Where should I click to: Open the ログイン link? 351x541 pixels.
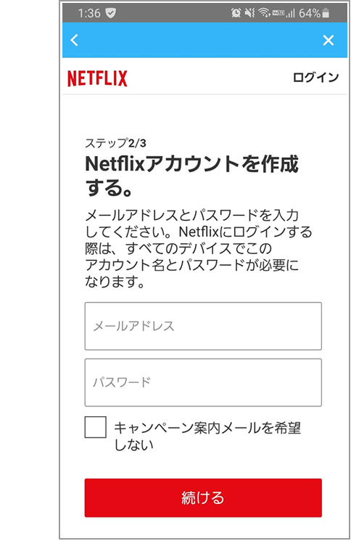316,77
